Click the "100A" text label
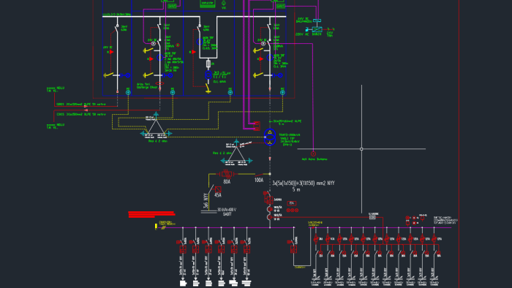512x288 pixels. [x=259, y=180]
